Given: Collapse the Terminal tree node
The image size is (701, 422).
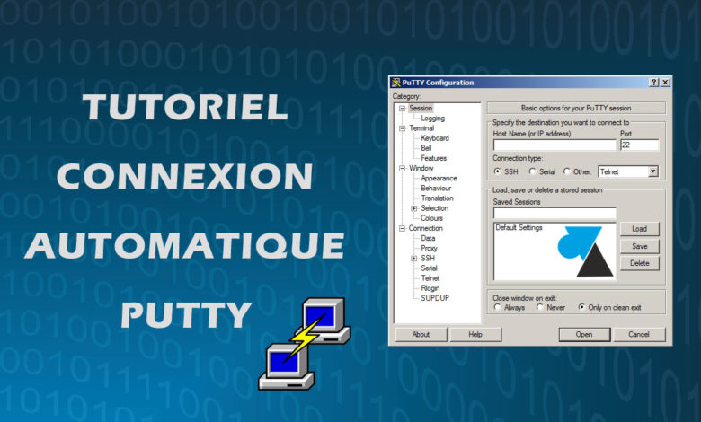Looking at the screenshot, I should coord(402,128).
